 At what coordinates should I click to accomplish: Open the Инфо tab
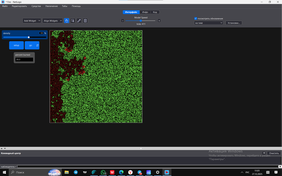pyautogui.click(x=145, y=12)
